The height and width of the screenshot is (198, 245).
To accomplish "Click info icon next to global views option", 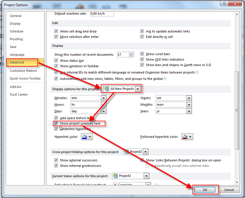I will (x=165, y=79).
